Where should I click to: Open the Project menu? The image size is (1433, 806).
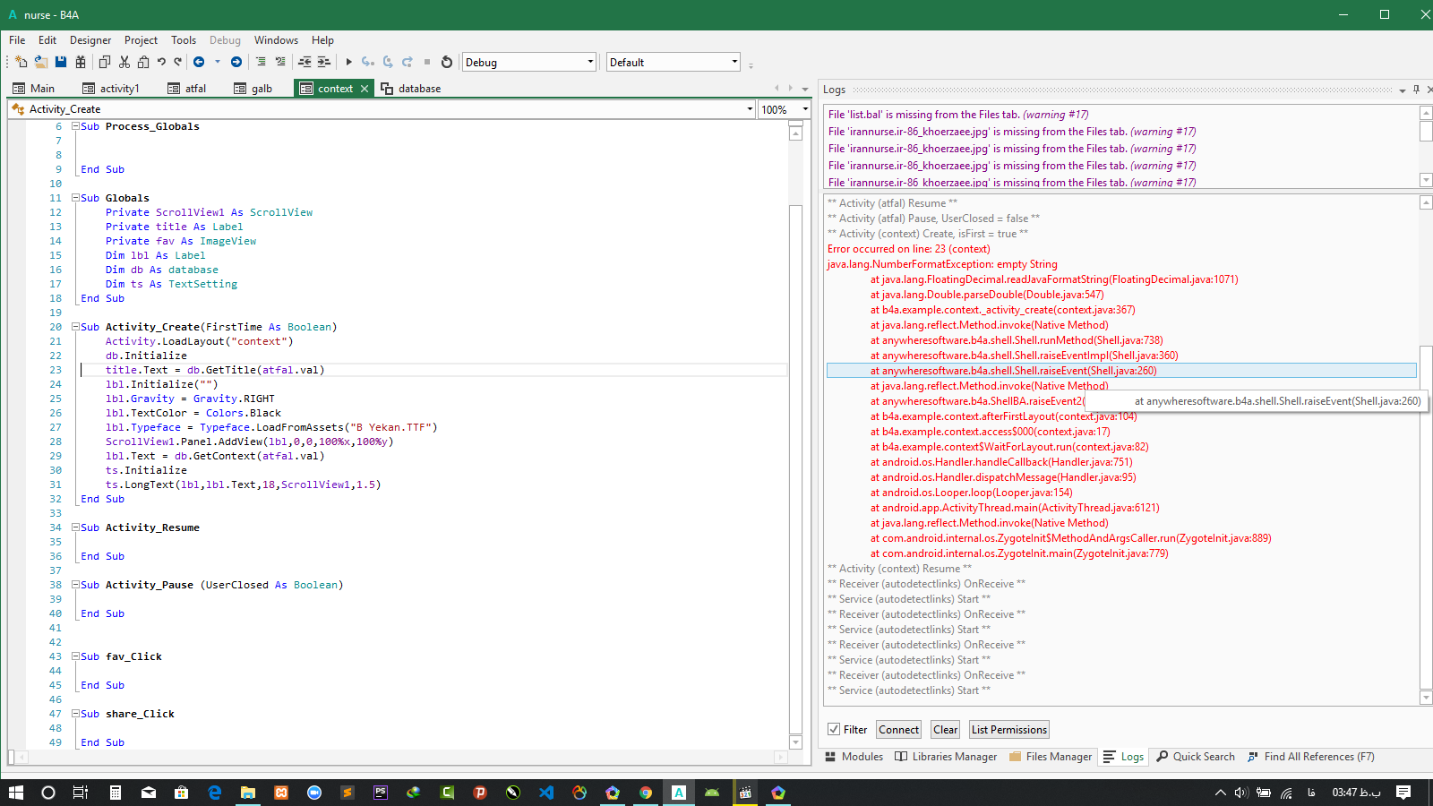click(x=141, y=40)
